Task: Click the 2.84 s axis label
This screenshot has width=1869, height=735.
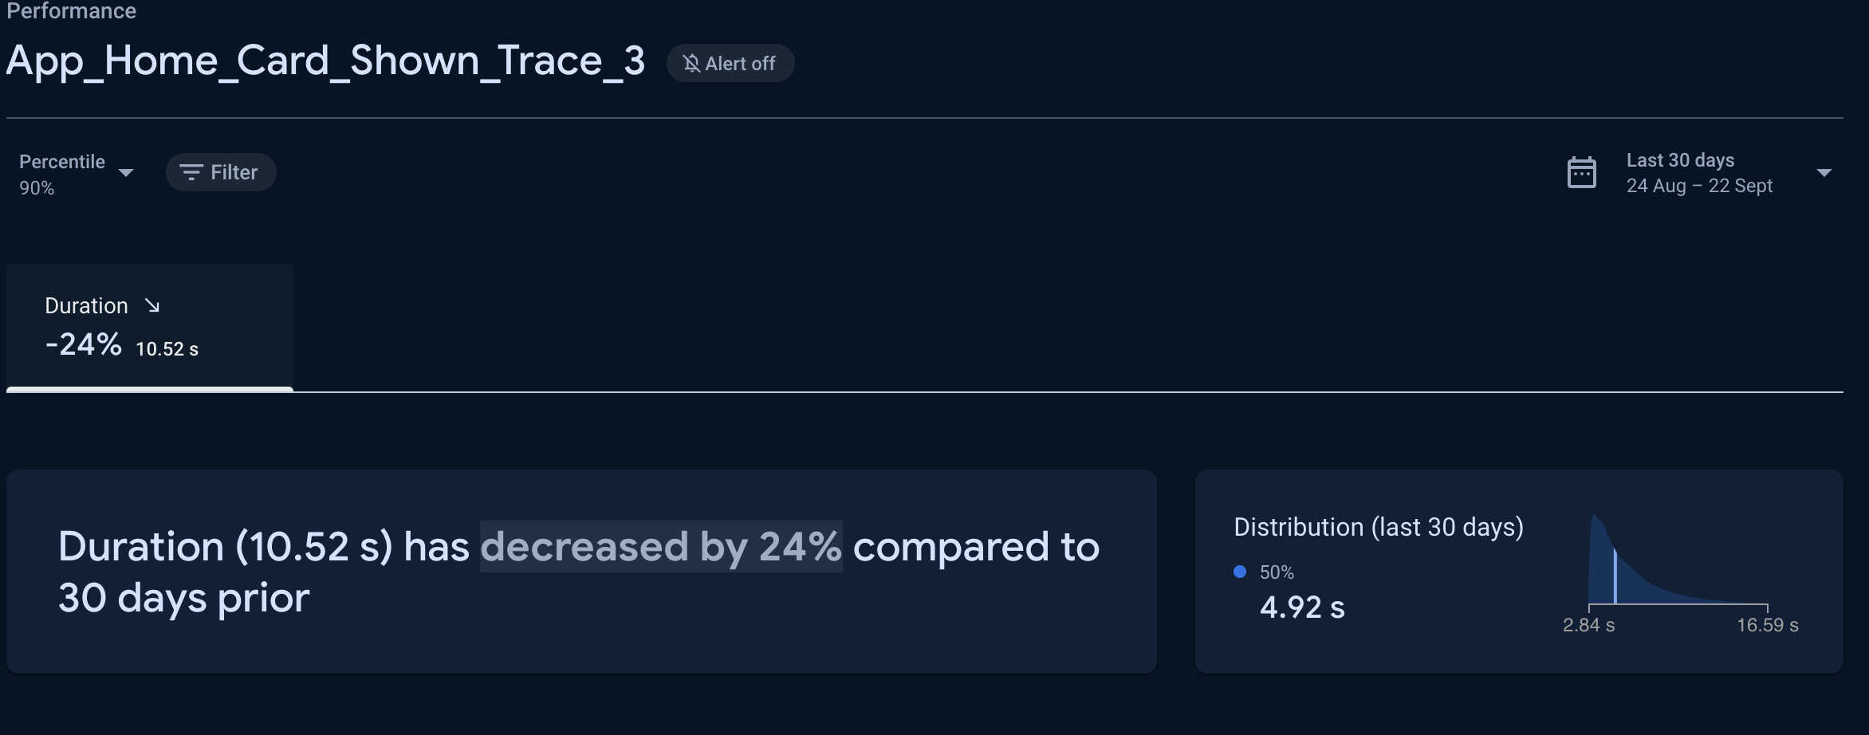Action: [1588, 625]
